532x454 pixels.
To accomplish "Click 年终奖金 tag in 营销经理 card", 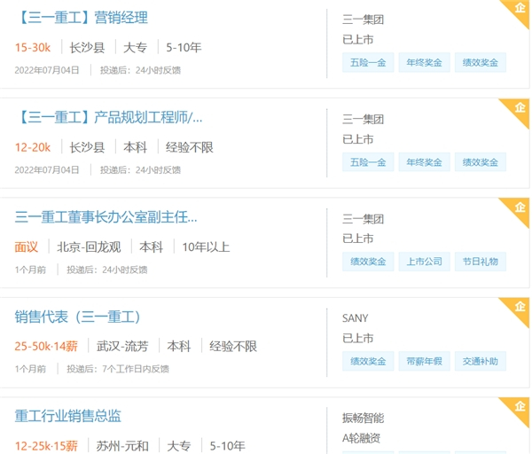I will 425,62.
